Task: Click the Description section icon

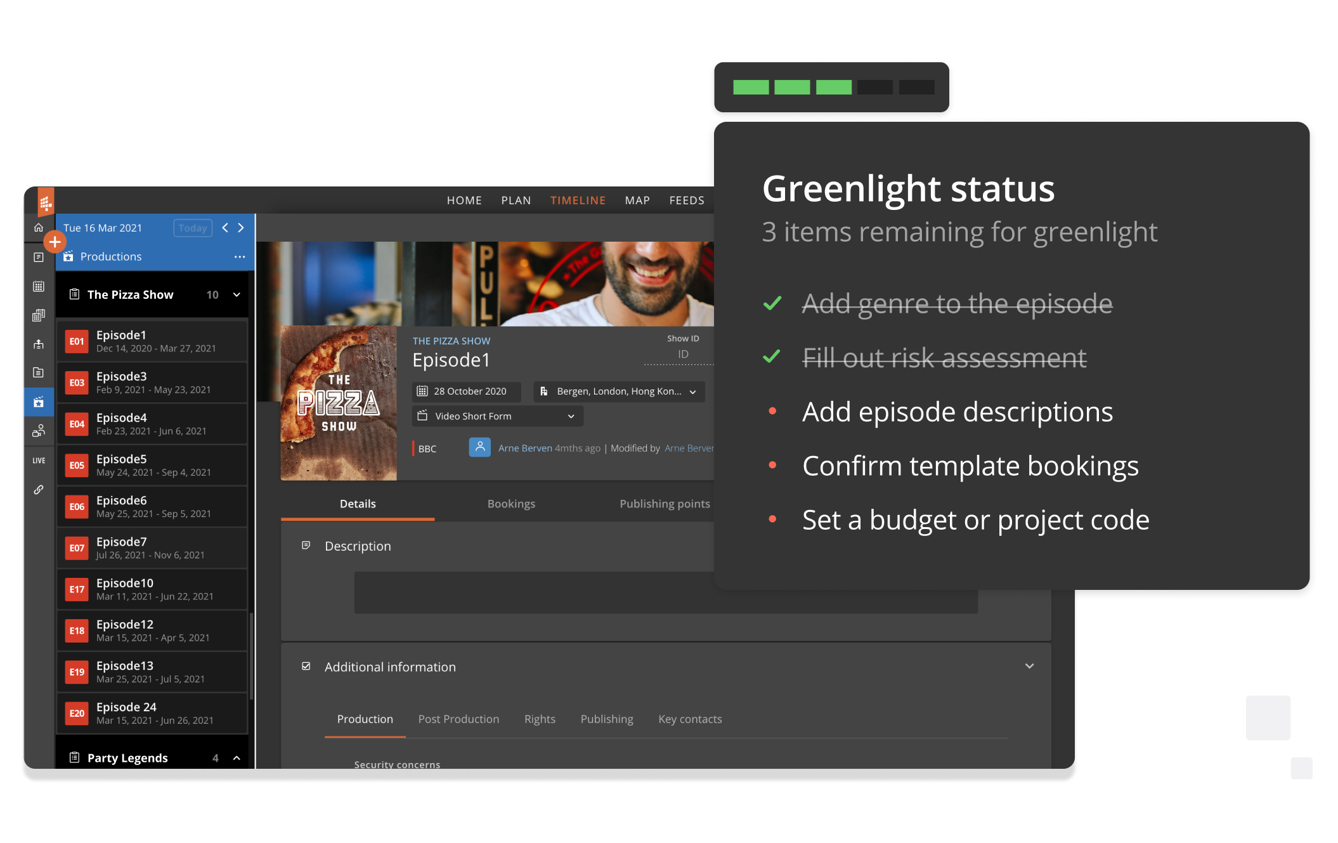Action: pos(306,546)
